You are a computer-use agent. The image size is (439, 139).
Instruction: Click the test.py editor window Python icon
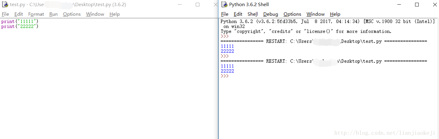(x=5, y=5)
